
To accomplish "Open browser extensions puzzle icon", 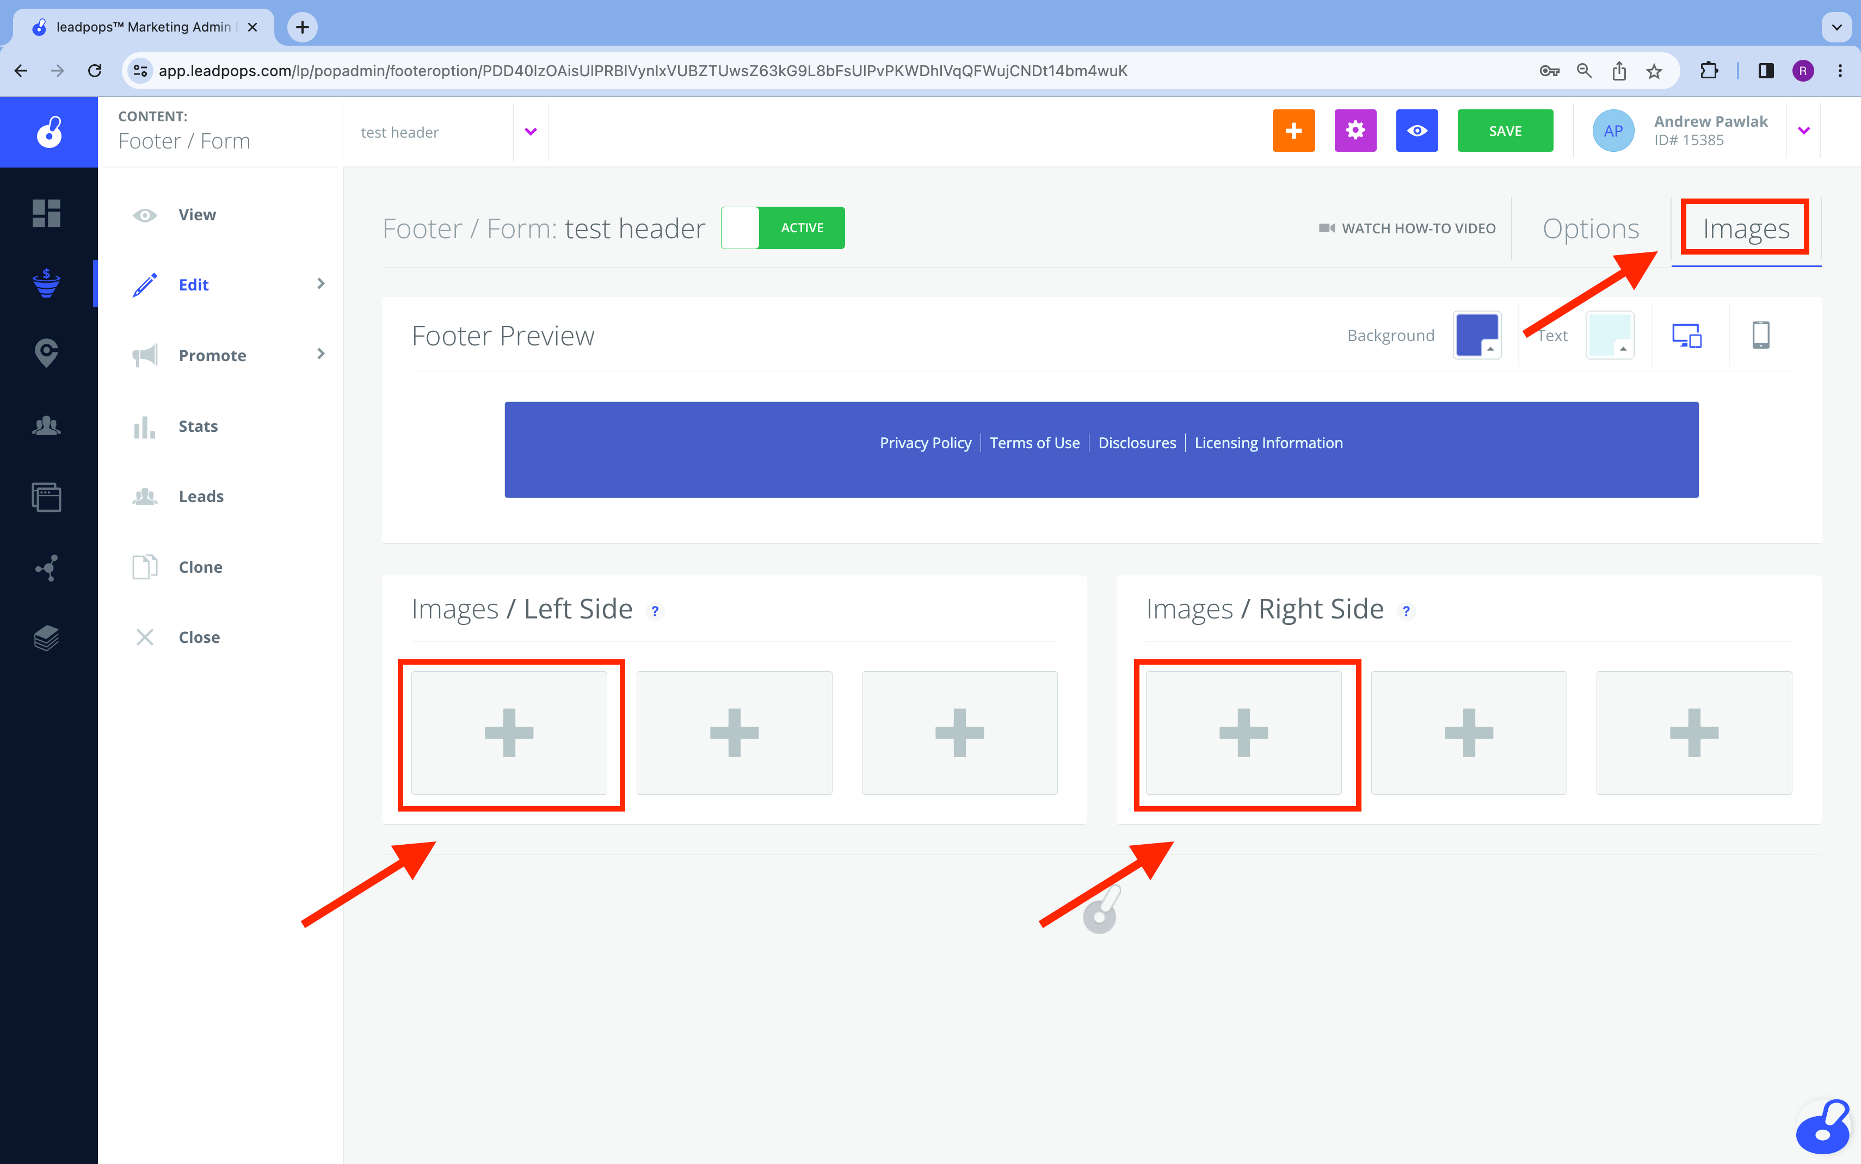I will click(x=1709, y=71).
